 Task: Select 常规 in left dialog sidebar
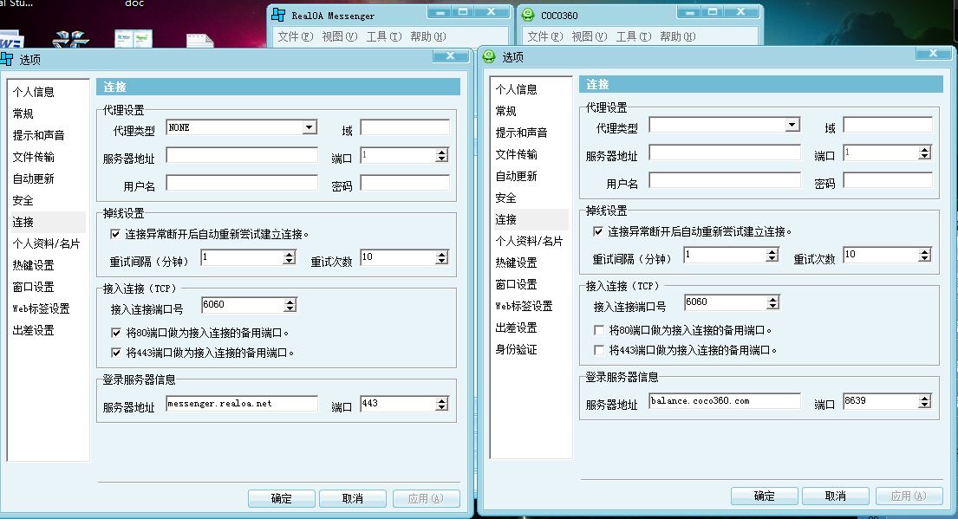pyautogui.click(x=23, y=114)
